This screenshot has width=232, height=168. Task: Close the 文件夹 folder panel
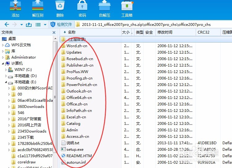54,32
